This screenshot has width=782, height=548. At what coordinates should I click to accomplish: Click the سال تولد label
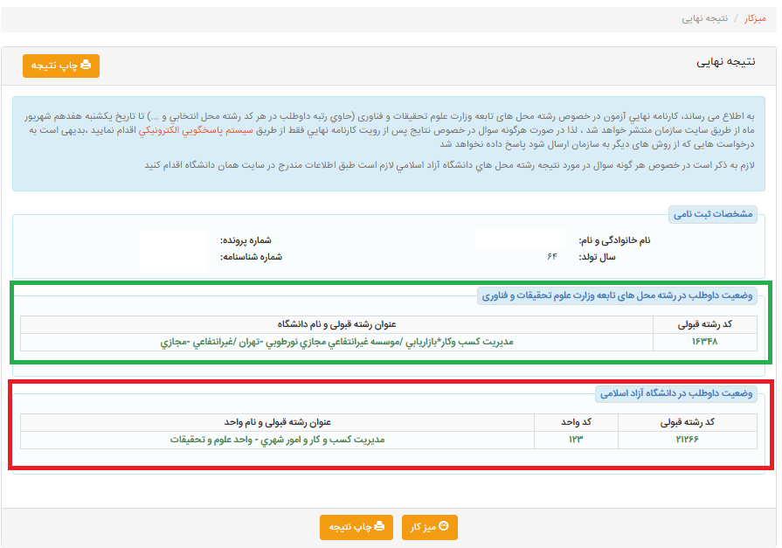597,257
